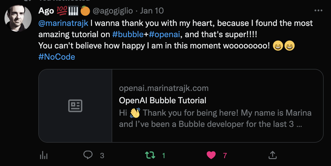Image resolution: width=331 pixels, height=166 pixels.
Task: Open the OpenAI Bubble Tutorial link card
Action: [x=163, y=100]
